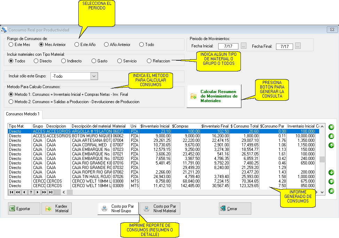The image size is (339, 238).
Task: Go to first record in grid navigator
Action: [x=11, y=192]
